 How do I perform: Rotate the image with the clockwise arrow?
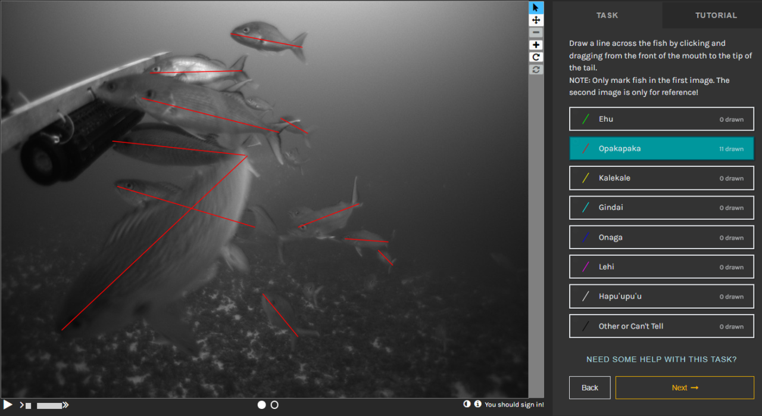coord(536,57)
